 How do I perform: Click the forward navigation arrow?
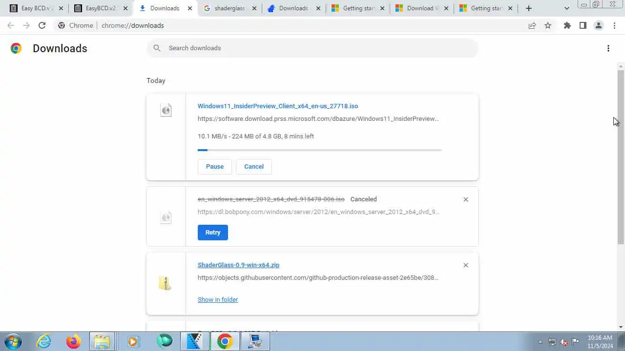pos(26,25)
